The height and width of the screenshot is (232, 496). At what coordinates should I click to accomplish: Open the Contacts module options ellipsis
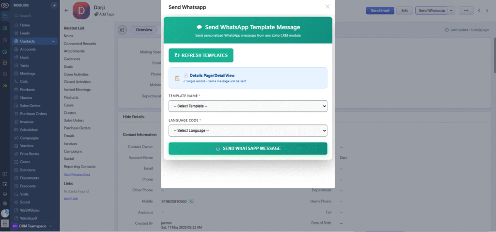coord(54,41)
